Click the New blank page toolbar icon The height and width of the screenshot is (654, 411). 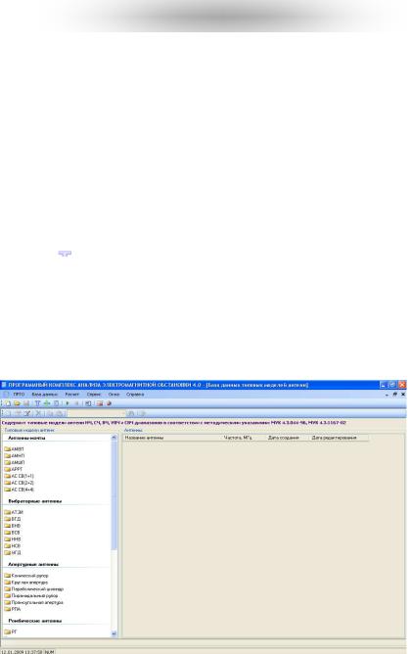pos(8,403)
